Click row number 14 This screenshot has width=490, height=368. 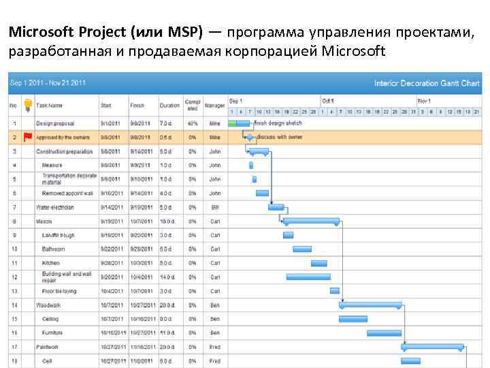(x=14, y=305)
